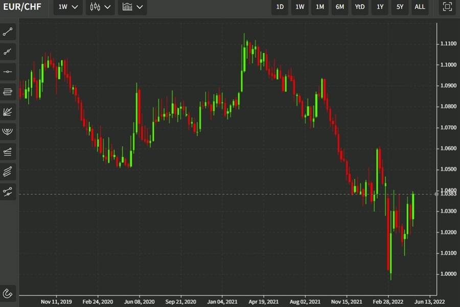Screen dimensions: 460x307
Task: Click the Feb 24, 2020 date label
Action: [98, 302]
